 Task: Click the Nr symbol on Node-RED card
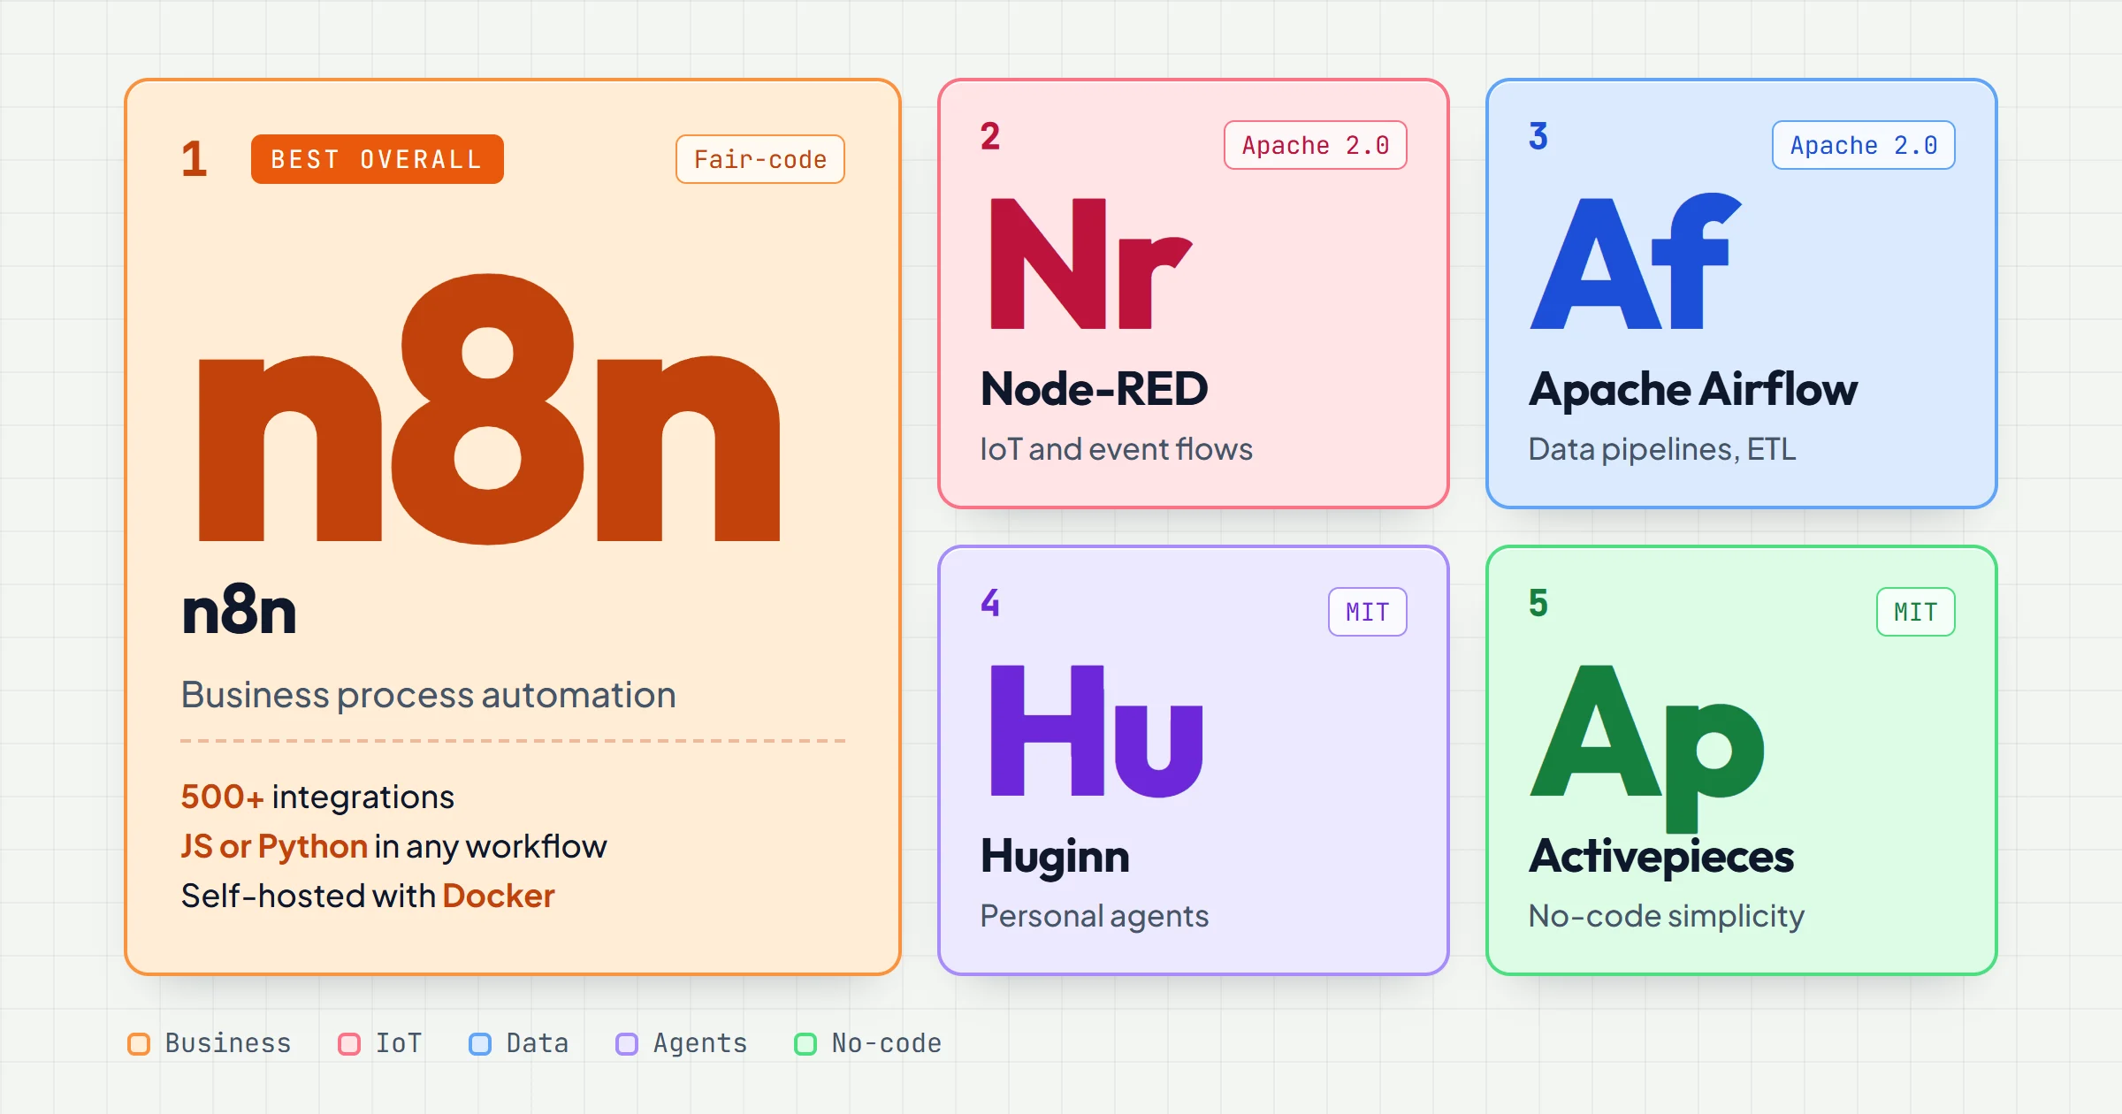point(1091,263)
